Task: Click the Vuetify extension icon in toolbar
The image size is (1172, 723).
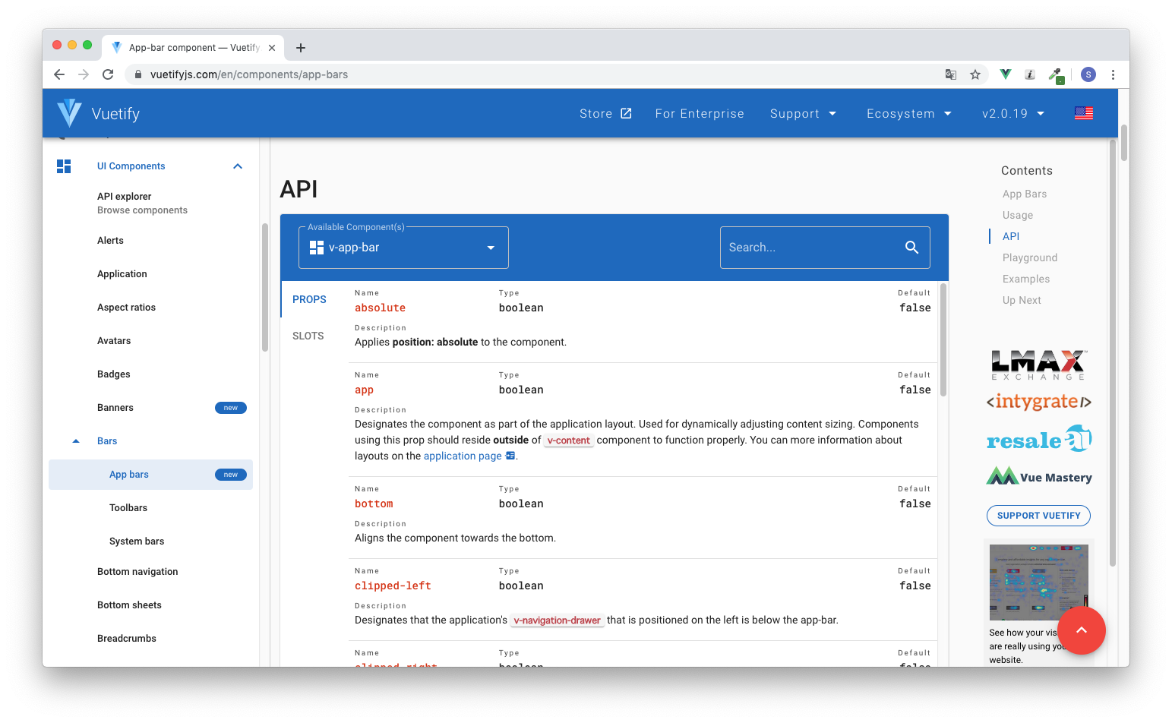Action: (1004, 74)
